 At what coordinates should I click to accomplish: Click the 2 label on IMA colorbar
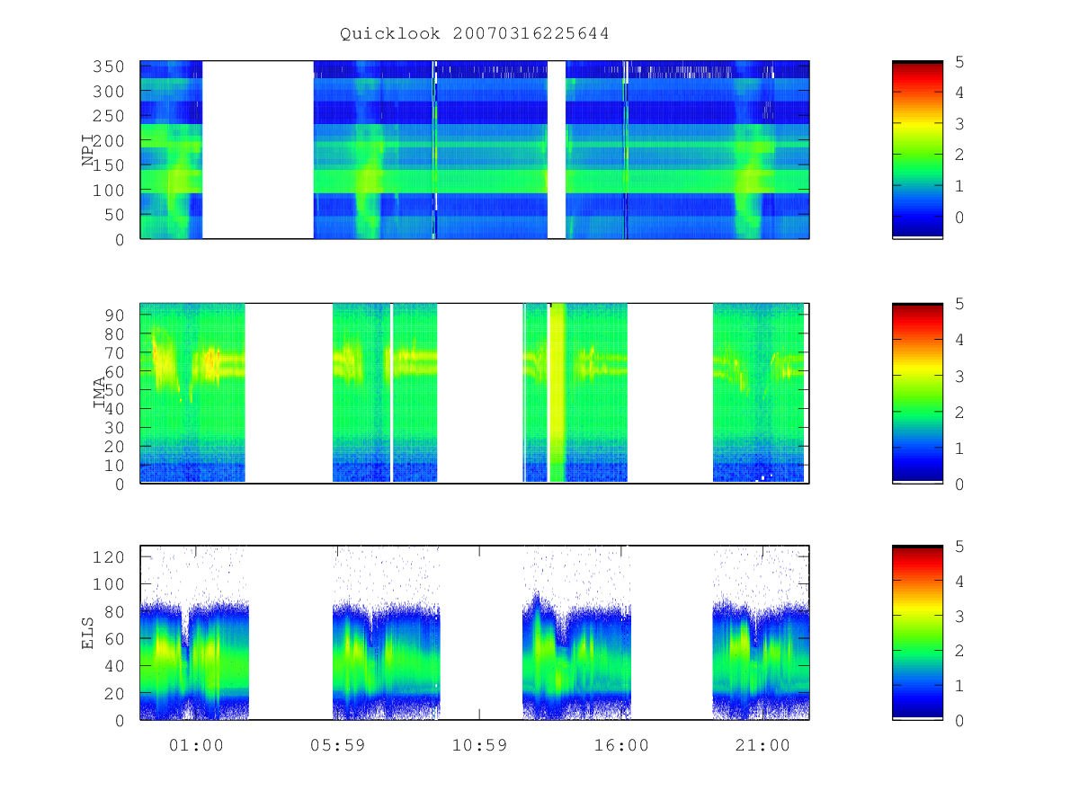959,412
